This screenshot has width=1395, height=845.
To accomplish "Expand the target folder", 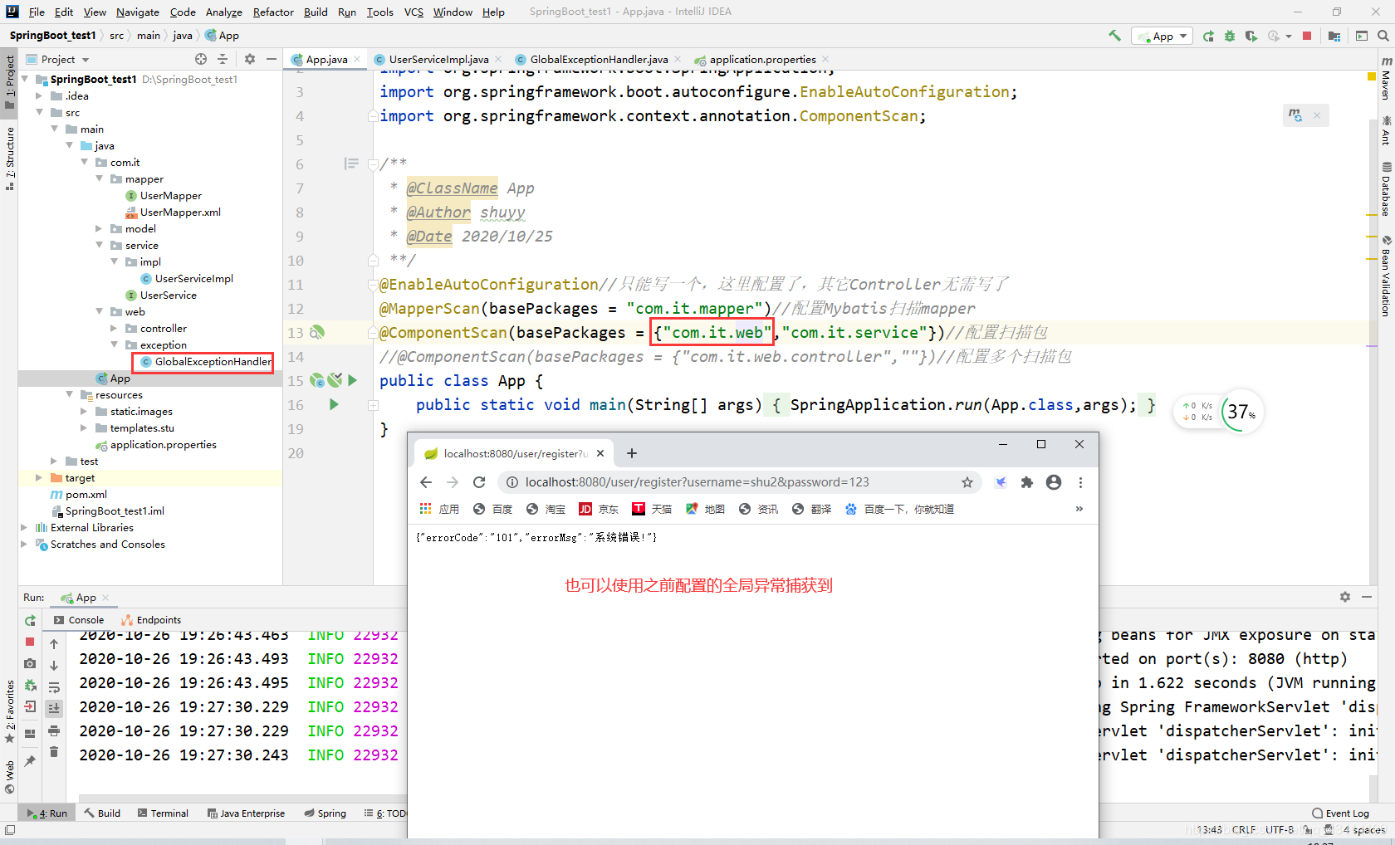I will (x=39, y=477).
